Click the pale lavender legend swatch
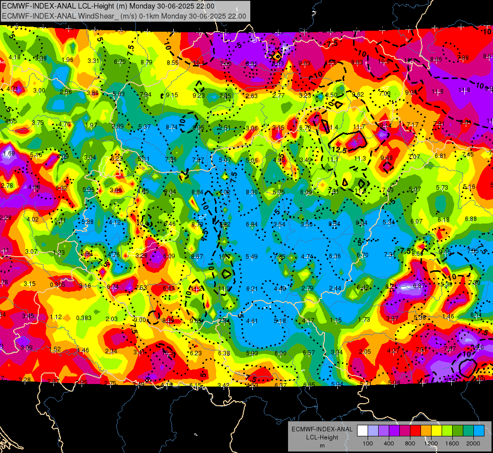493x453 pixels. pos(373,431)
